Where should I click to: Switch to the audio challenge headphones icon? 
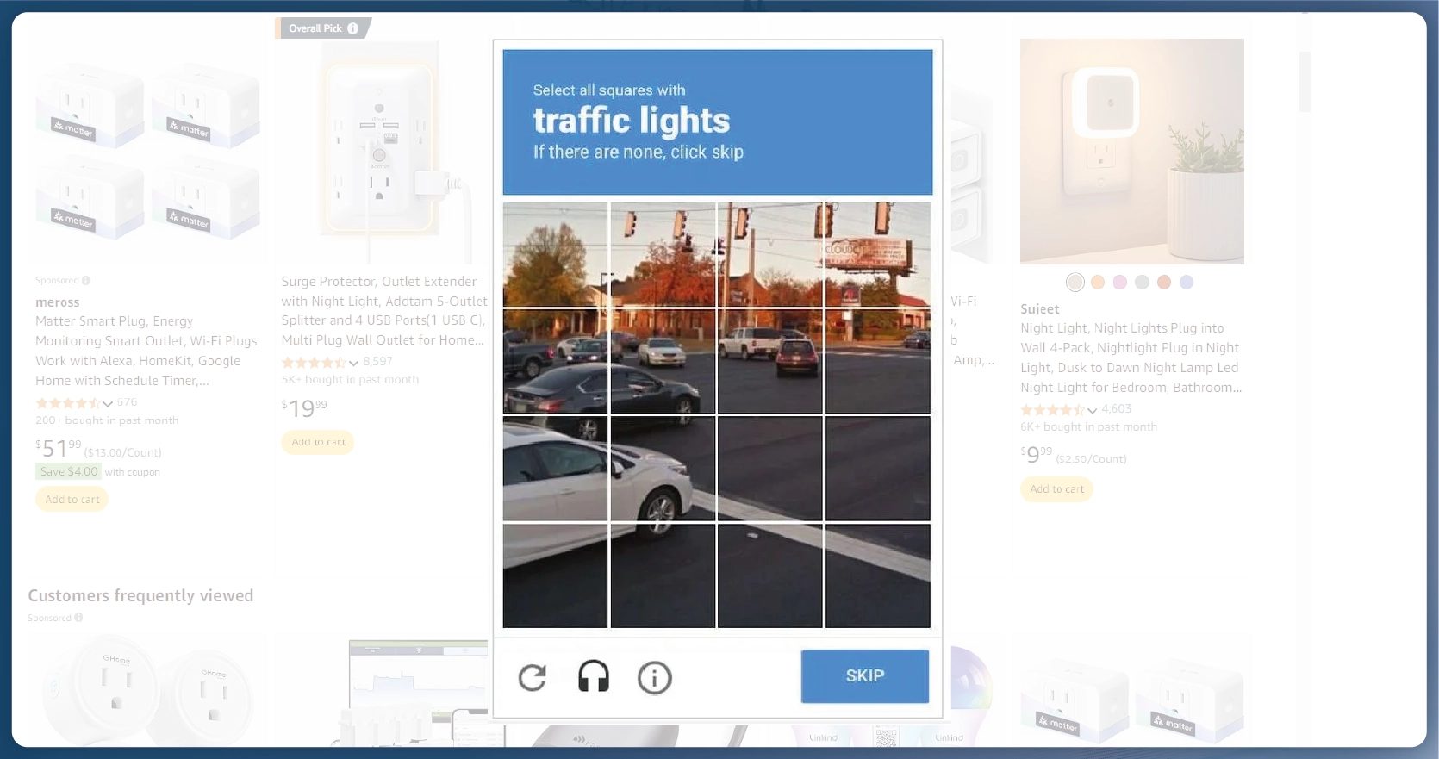pos(594,677)
